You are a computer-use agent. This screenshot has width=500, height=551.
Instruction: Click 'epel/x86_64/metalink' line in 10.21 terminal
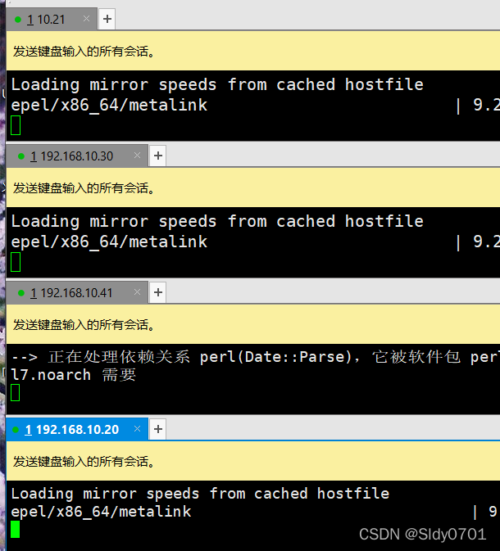coord(109,105)
